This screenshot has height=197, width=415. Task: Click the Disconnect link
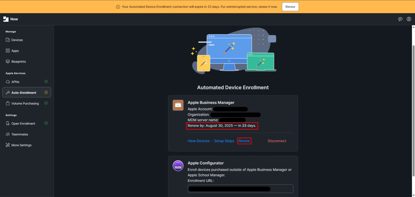pyautogui.click(x=277, y=141)
